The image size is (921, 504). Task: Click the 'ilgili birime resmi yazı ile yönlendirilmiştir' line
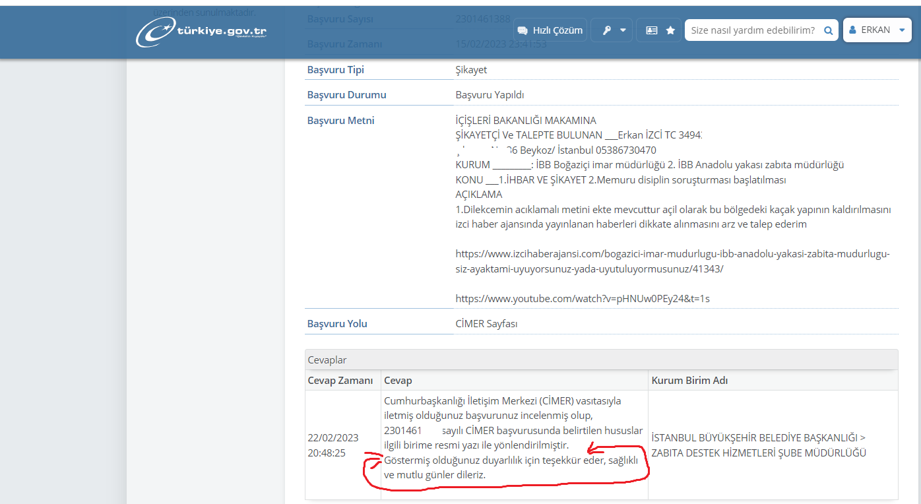[476, 445]
